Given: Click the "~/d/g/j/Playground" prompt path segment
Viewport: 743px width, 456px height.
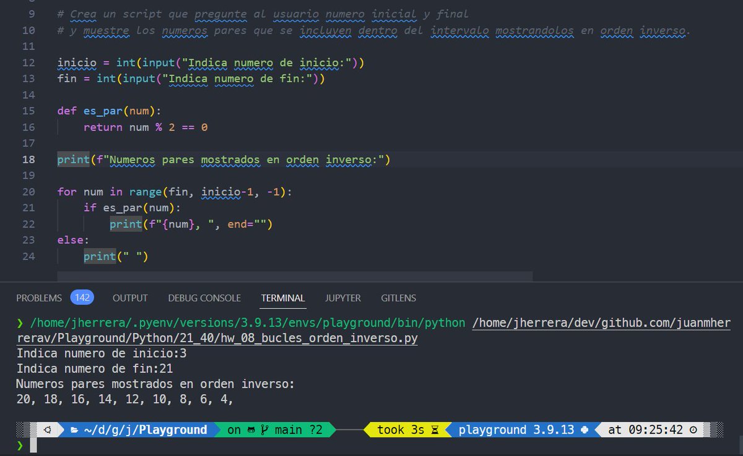Looking at the screenshot, I should point(145,430).
